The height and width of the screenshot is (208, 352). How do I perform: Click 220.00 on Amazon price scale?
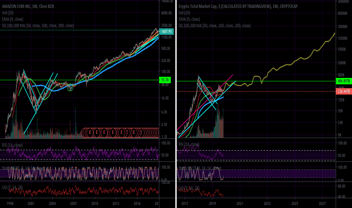(166, 61)
